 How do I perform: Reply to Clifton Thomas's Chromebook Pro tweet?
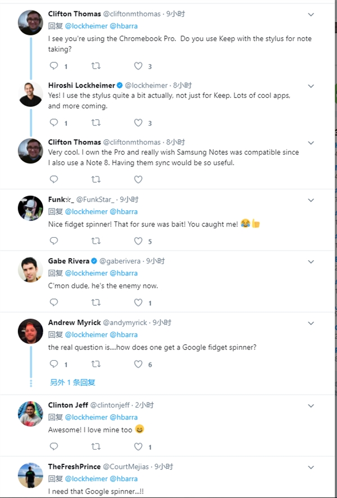tap(54, 66)
